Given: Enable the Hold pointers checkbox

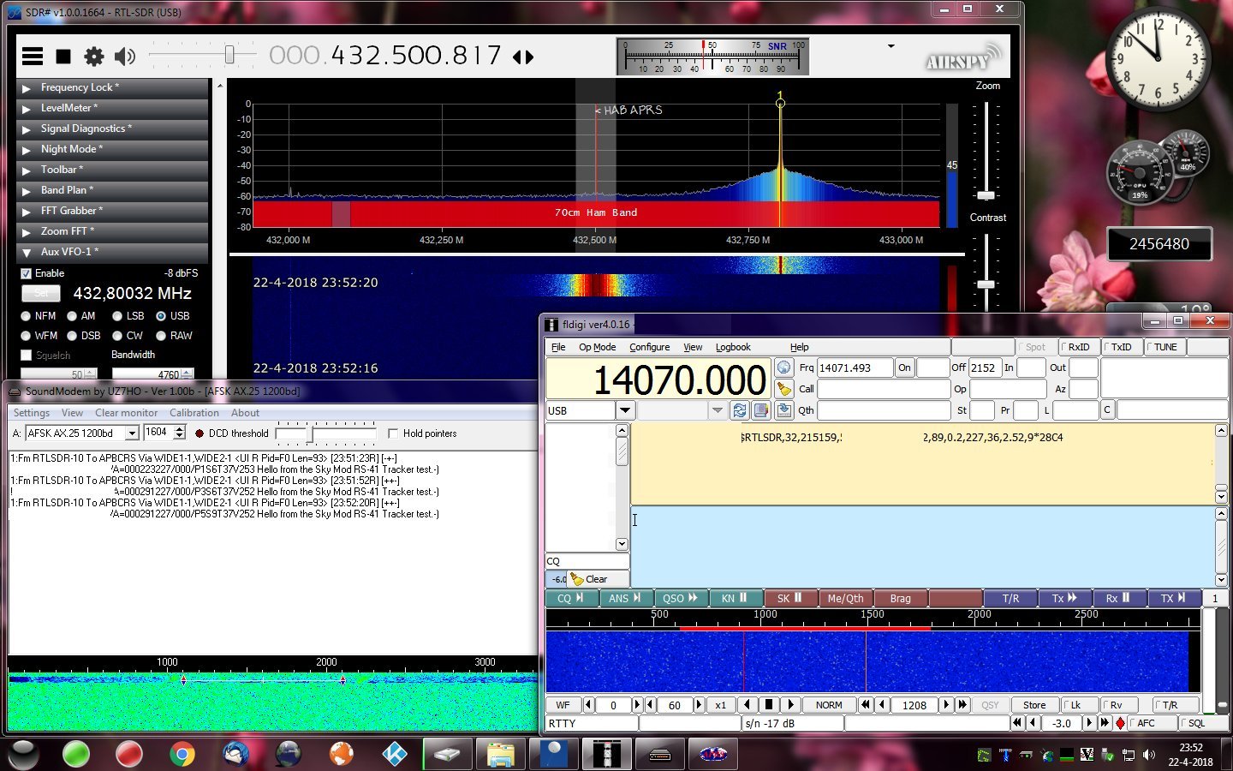Looking at the screenshot, I should pos(393,433).
